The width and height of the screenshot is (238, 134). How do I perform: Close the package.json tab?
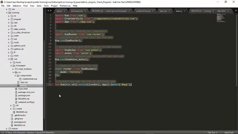(x=85, y=11)
